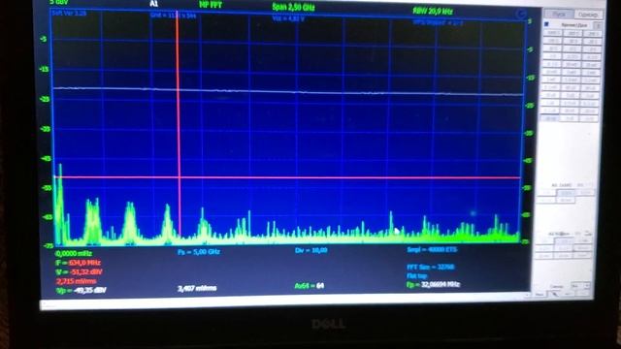Click the '2,715 mVrms' red readout
Image resolution: width=621 pixels, height=349 pixels.
coord(76,281)
